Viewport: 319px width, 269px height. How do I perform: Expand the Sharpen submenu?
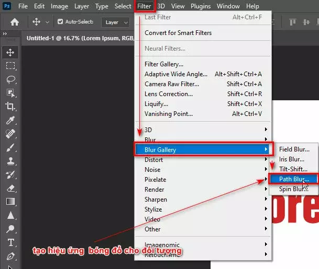point(203,199)
